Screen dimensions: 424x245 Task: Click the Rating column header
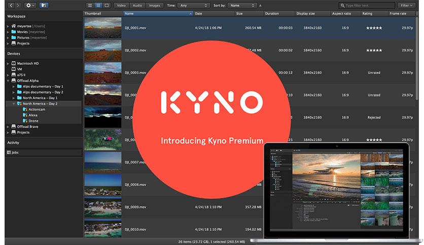tap(374, 14)
